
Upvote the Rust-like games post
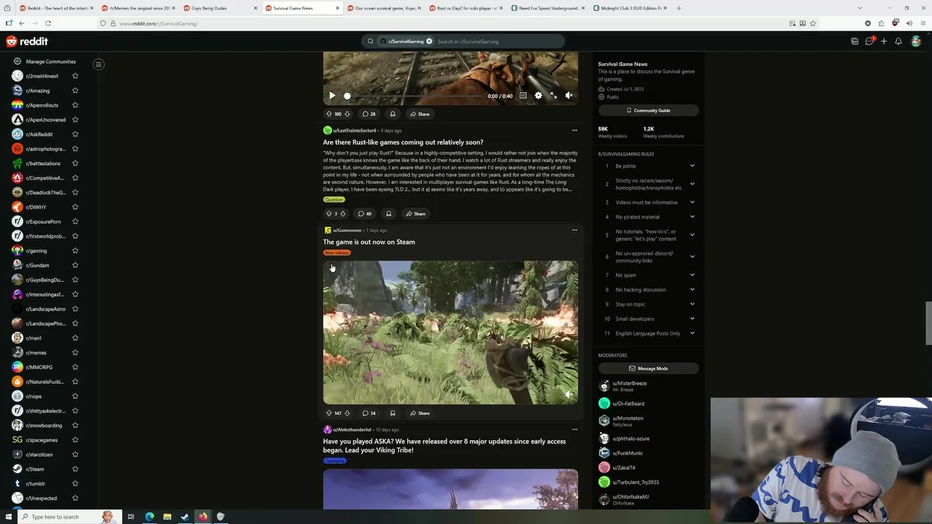click(x=328, y=214)
